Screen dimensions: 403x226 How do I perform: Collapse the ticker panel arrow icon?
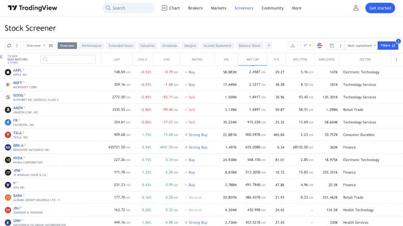tap(1, 57)
